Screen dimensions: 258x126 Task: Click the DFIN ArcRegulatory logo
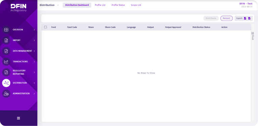point(18,8)
